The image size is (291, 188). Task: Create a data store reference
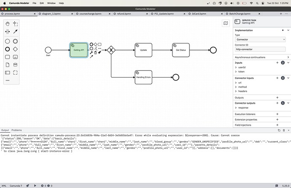pyautogui.click(x=16, y=65)
